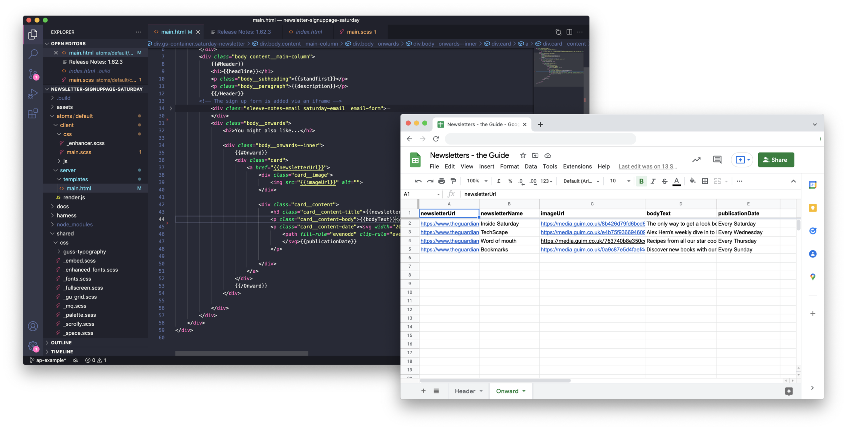Click the green Share button
Image resolution: width=847 pixels, height=430 pixels.
pos(776,160)
